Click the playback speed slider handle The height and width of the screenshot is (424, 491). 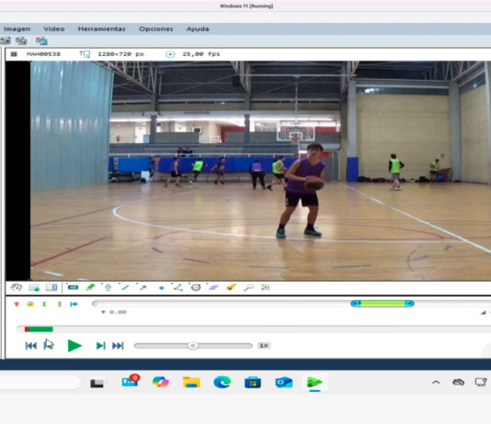coord(192,346)
